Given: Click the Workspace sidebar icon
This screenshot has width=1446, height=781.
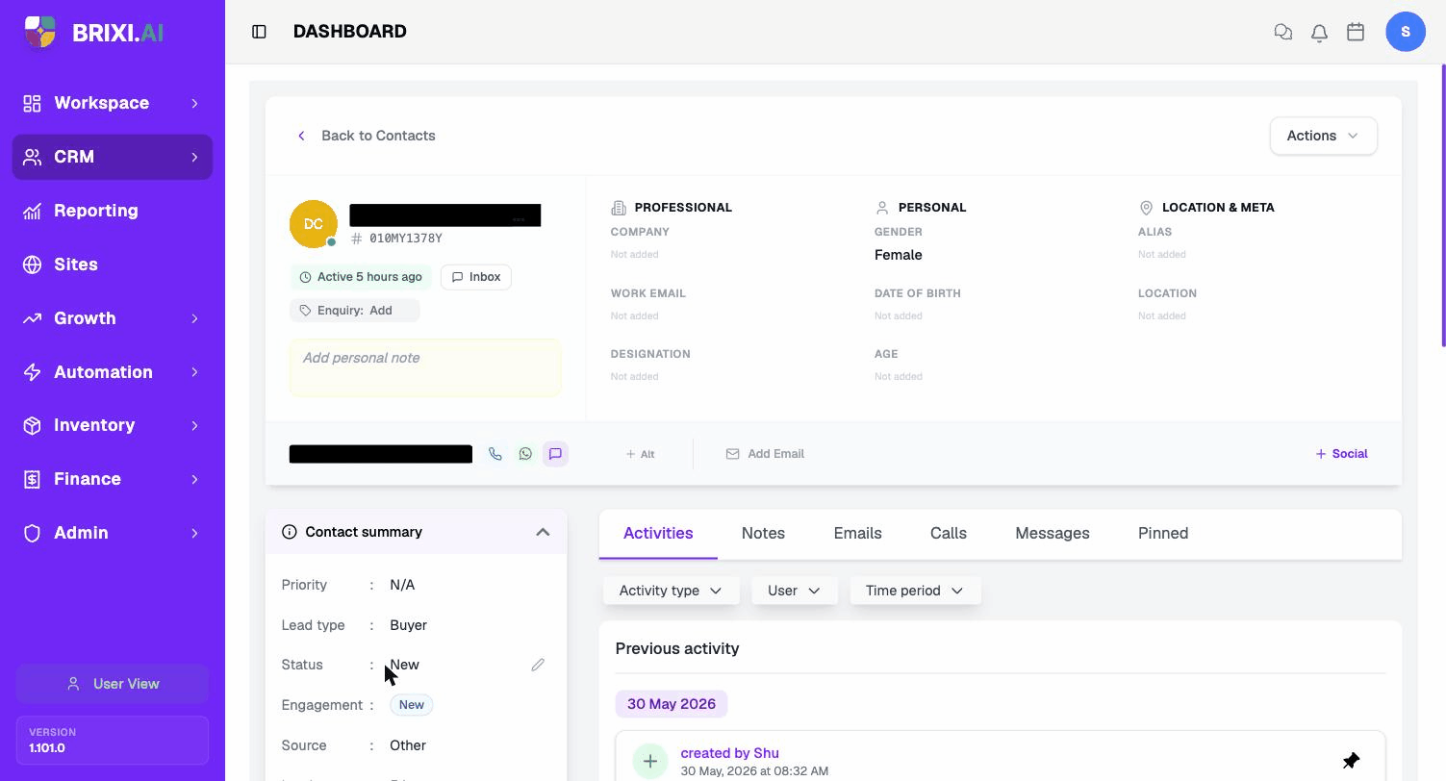Looking at the screenshot, I should coord(33,103).
